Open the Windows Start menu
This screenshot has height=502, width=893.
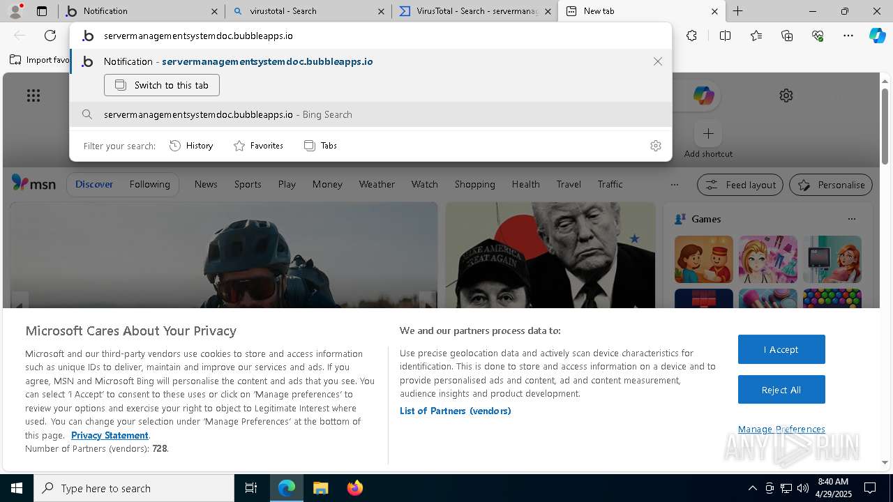[x=17, y=488]
